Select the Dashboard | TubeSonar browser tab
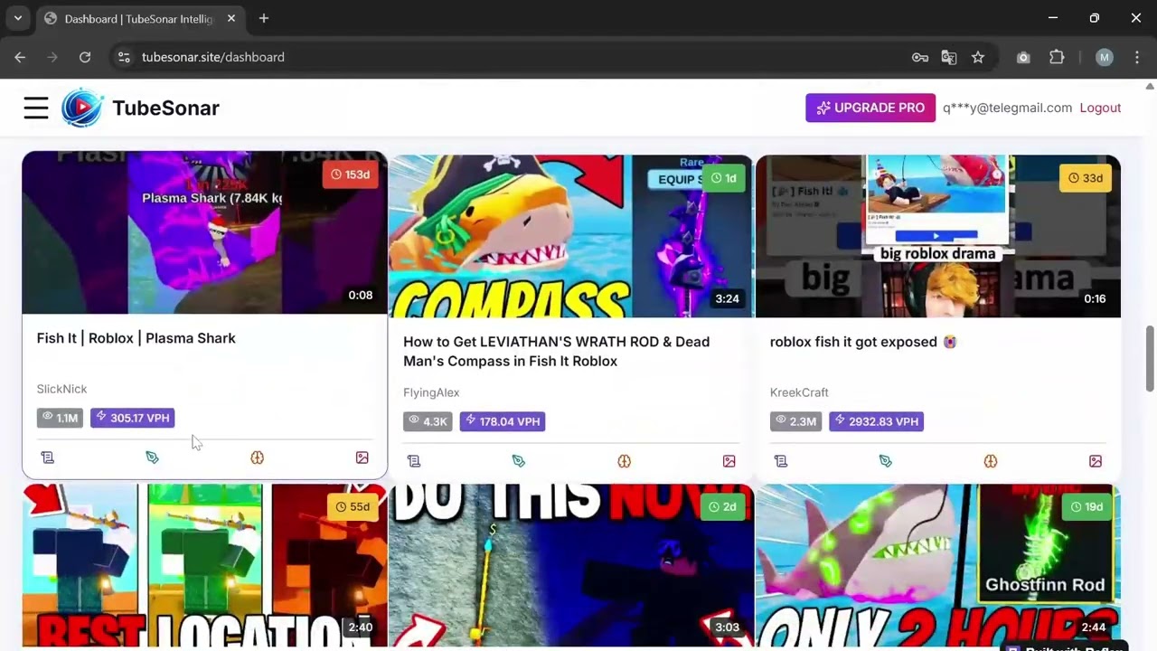 [x=140, y=19]
